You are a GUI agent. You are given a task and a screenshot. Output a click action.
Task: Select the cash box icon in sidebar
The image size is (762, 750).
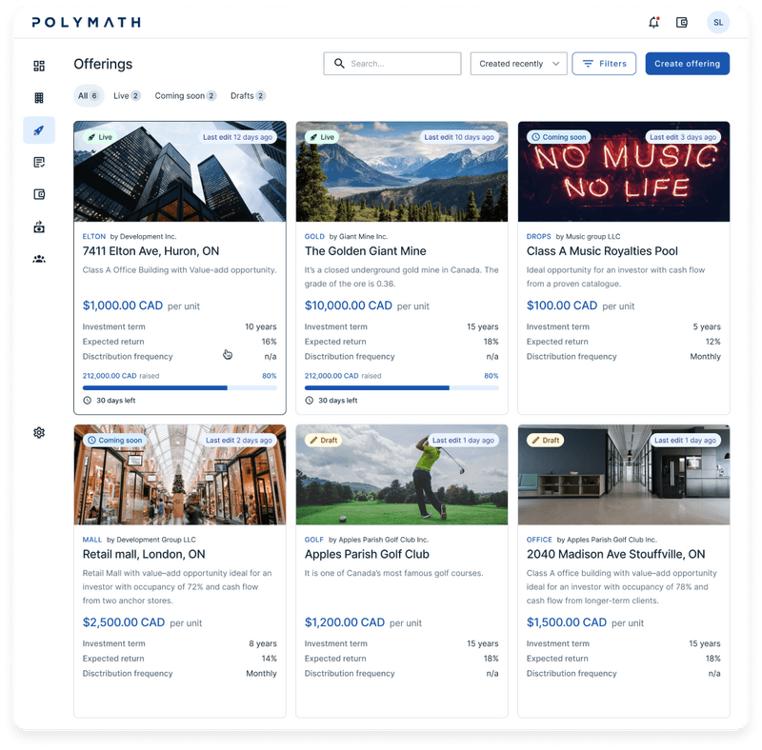(39, 226)
